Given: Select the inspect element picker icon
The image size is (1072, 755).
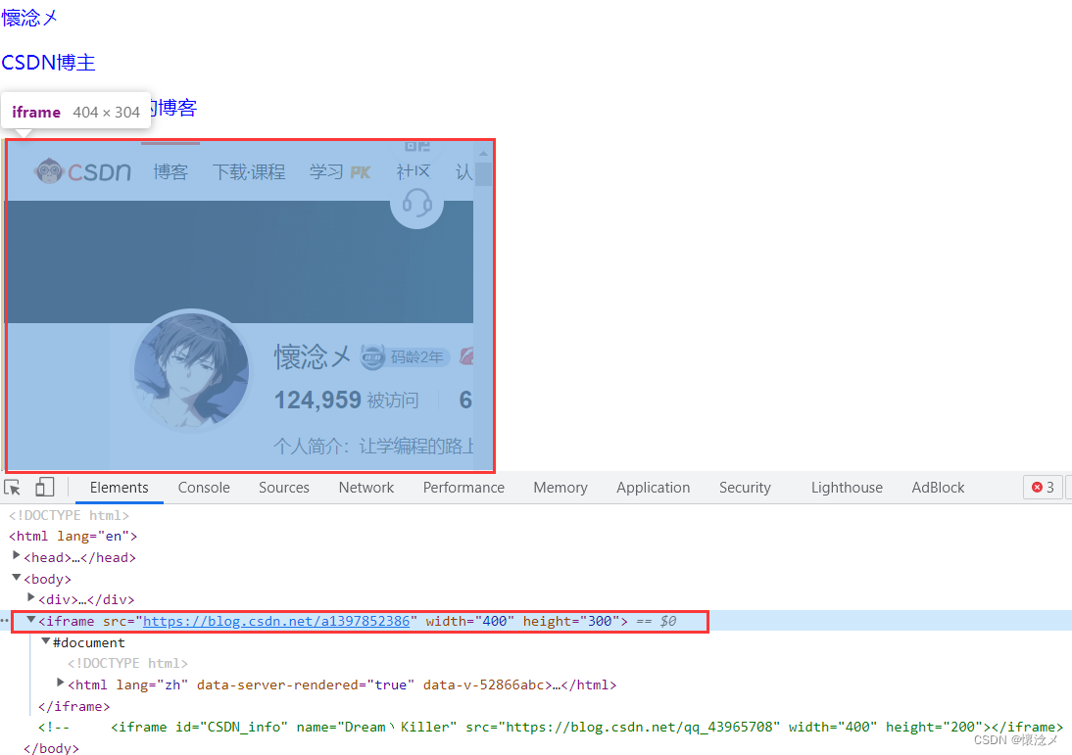Looking at the screenshot, I should click(13, 487).
